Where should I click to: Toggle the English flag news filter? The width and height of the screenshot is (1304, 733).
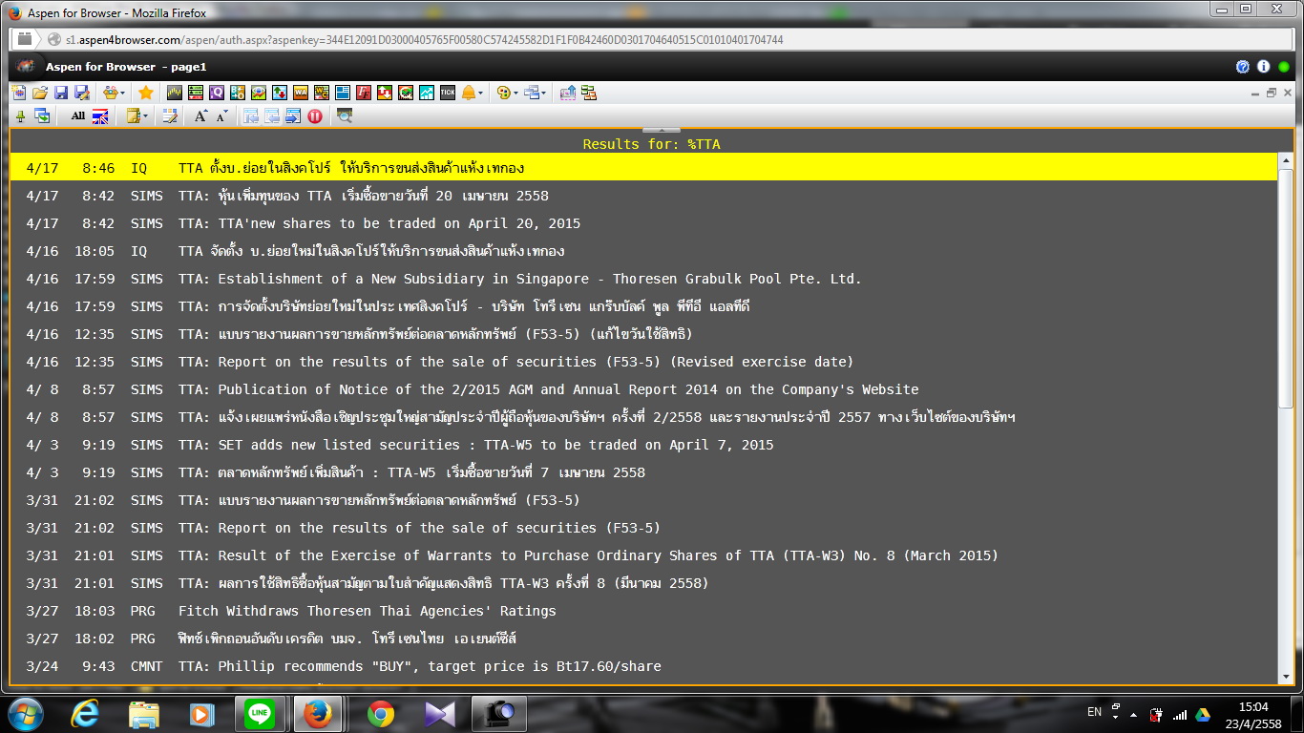click(100, 116)
